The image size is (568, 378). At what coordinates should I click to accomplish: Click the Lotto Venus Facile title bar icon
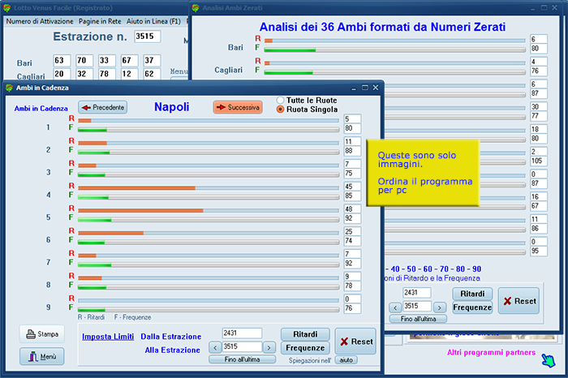tap(6, 7)
